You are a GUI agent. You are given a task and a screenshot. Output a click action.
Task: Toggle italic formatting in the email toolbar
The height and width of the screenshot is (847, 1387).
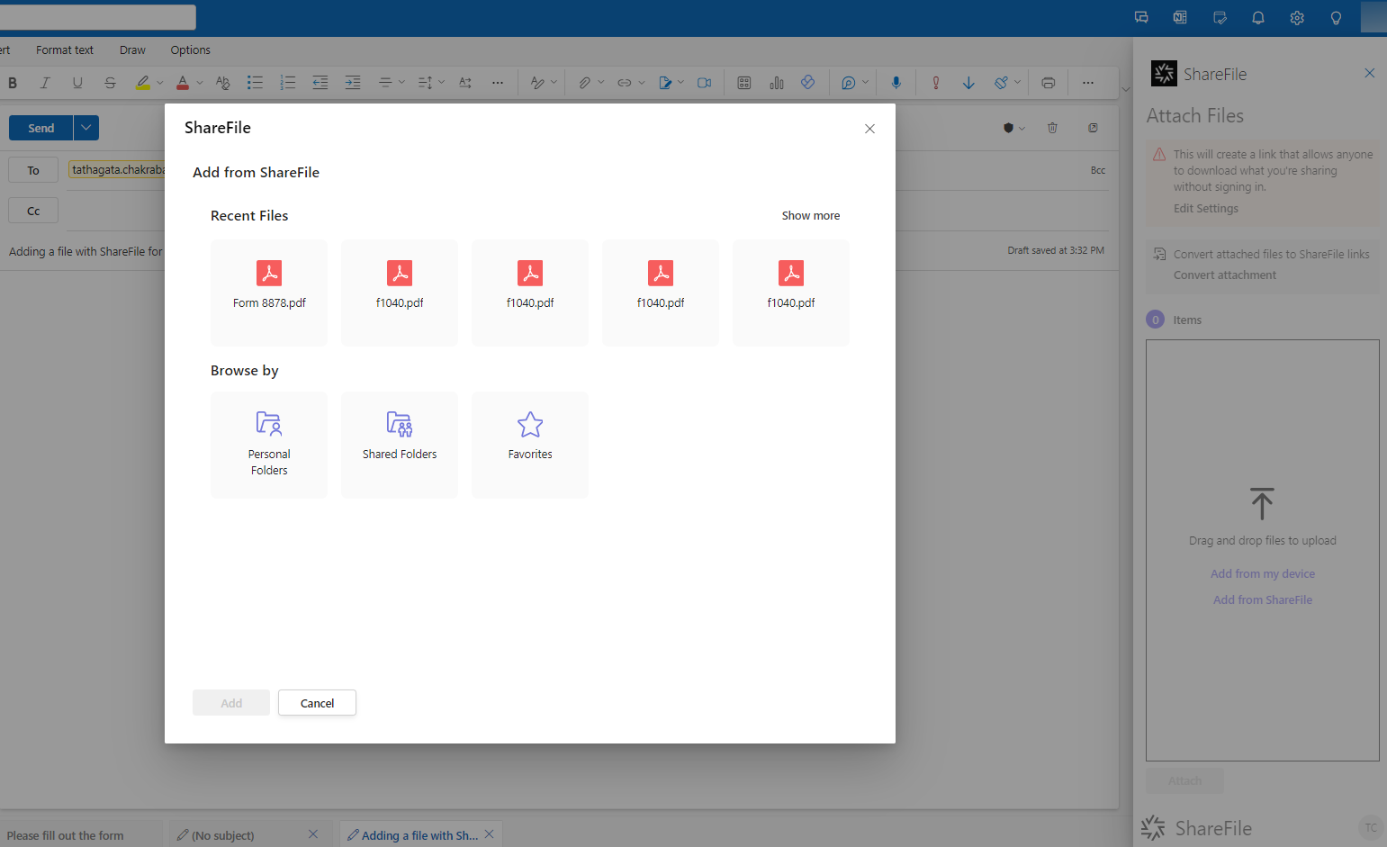(x=45, y=83)
